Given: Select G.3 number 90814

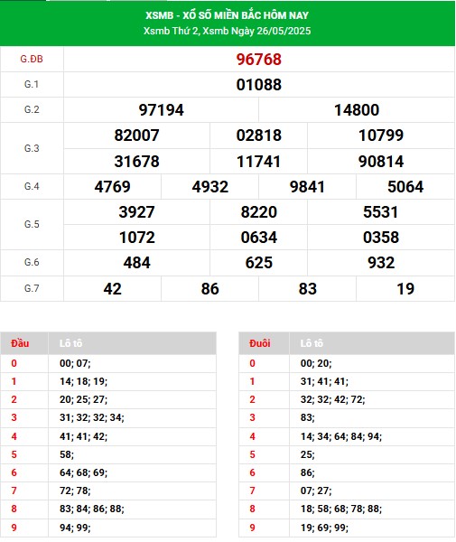Looking at the screenshot, I should pos(381,162).
